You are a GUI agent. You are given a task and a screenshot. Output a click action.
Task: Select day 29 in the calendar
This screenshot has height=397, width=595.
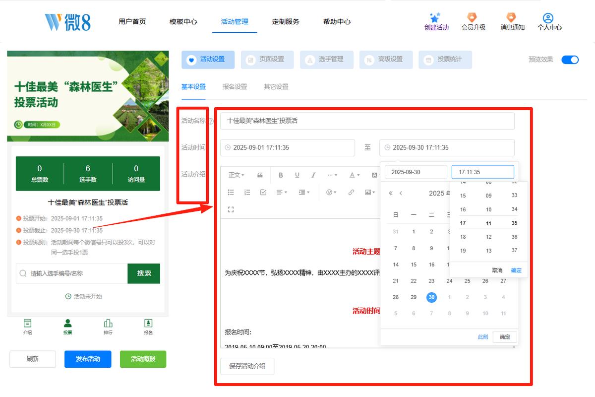pyautogui.click(x=414, y=297)
